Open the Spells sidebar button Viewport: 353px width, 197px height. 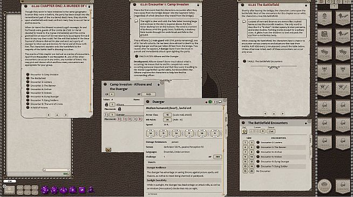click(x=342, y=142)
